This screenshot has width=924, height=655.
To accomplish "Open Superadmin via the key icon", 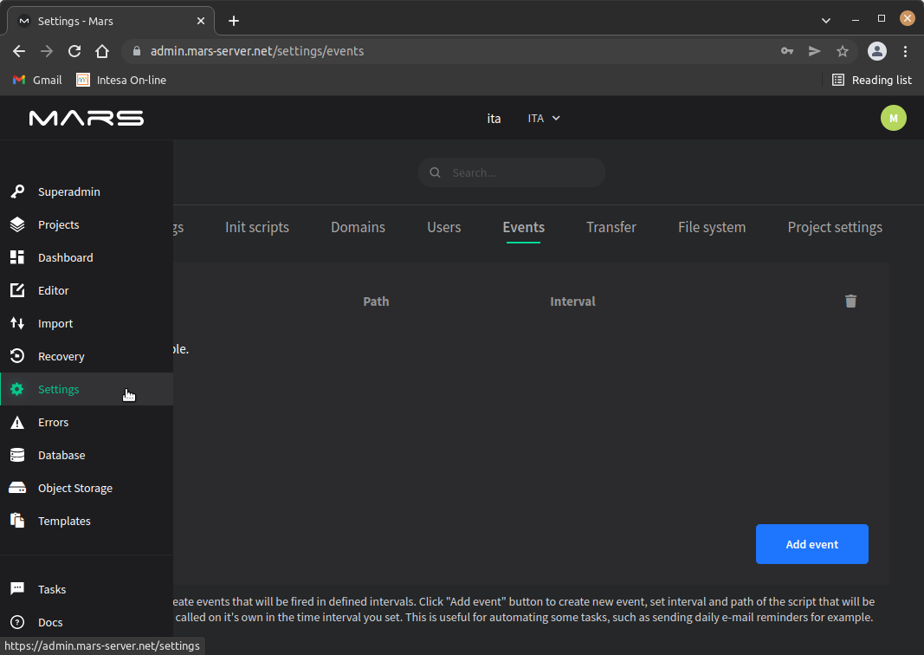I will tap(17, 191).
